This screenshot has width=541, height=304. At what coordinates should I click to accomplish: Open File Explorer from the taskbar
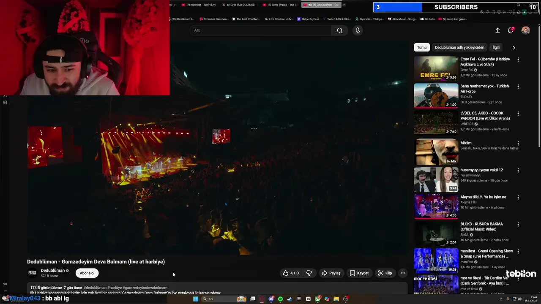(336, 299)
